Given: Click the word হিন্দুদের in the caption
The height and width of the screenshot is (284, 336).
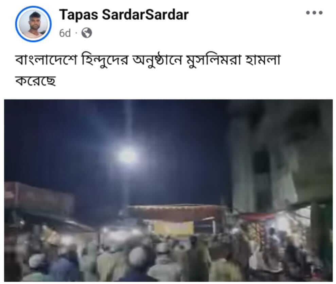Looking at the screenshot, I should pos(105,59).
